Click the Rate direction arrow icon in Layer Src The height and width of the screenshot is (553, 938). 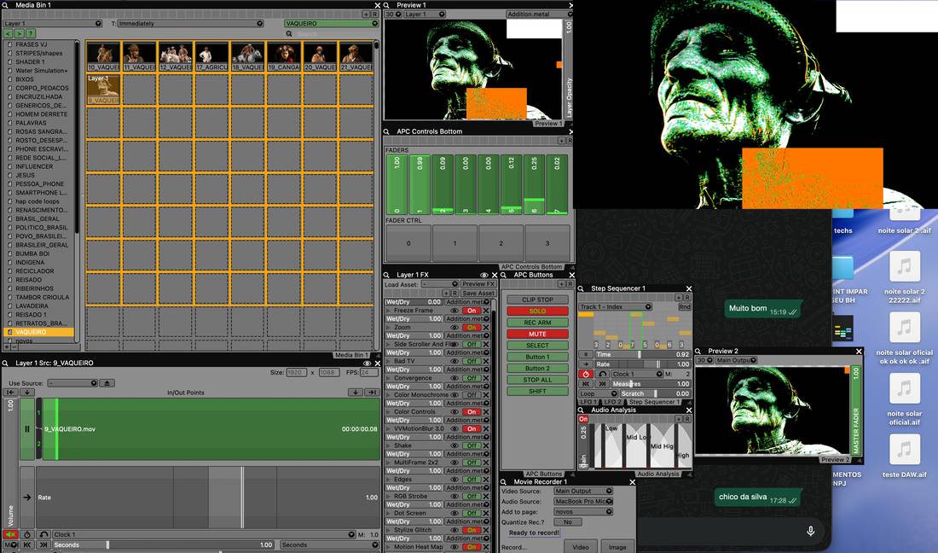27,498
